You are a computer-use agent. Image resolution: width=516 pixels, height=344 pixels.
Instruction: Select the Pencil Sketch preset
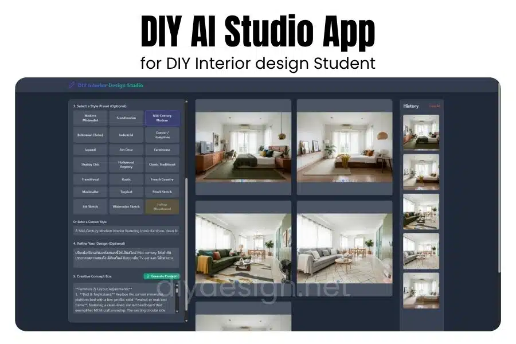162,192
